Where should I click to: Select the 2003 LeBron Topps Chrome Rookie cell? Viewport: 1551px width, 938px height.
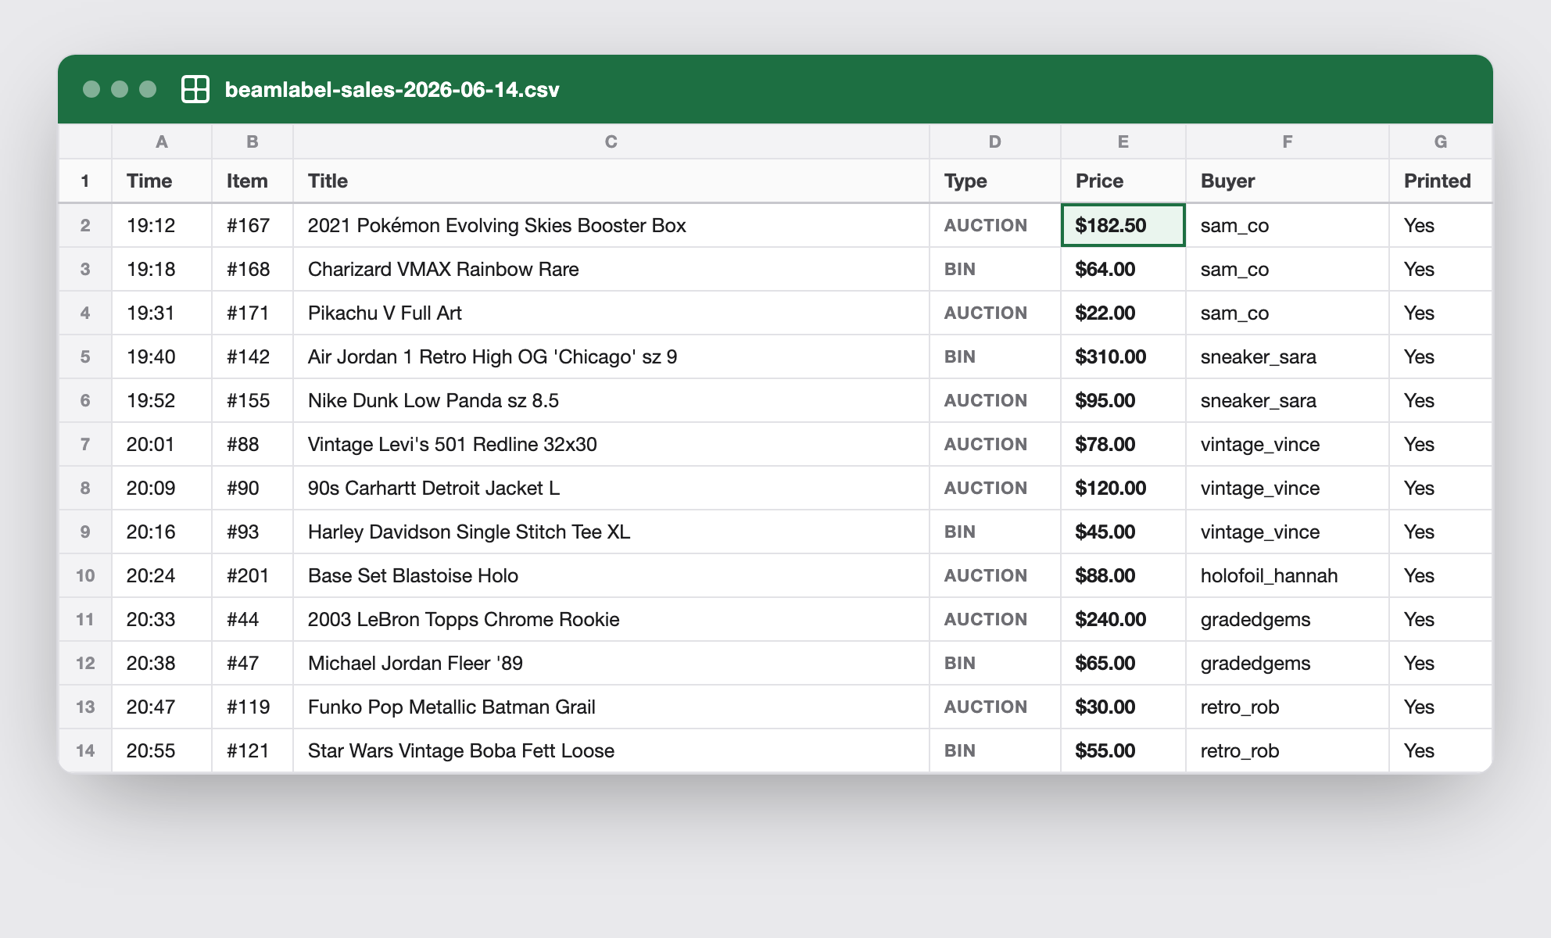tap(611, 619)
